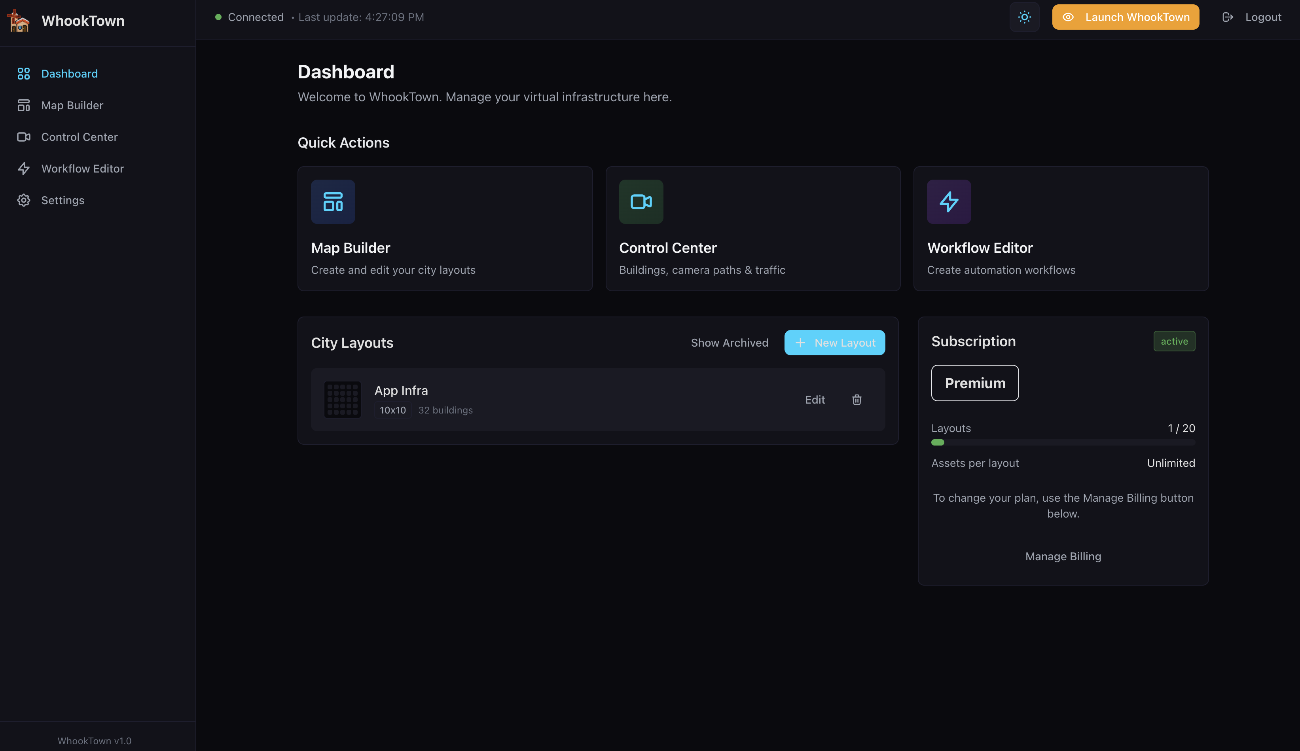The height and width of the screenshot is (751, 1300).
Task: Edit the App Infra layout
Action: pos(815,400)
